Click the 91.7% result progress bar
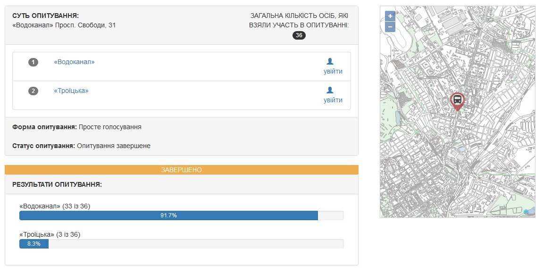The image size is (543, 273). (168, 215)
